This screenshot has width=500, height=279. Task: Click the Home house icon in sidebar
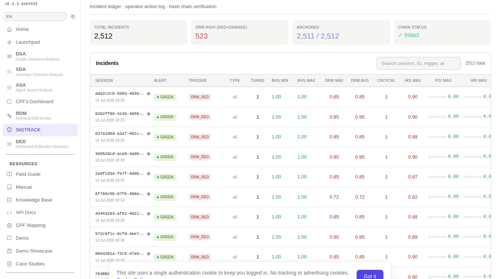9,29
